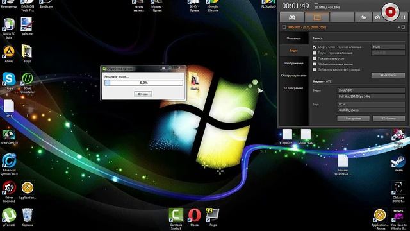Viewport: 410px width, 231px height.
Task: Open Application icon next to Driver Booster
Action: 27,191
